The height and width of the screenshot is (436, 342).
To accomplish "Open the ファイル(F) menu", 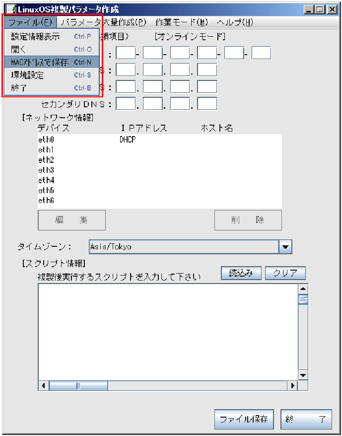I will (30, 22).
